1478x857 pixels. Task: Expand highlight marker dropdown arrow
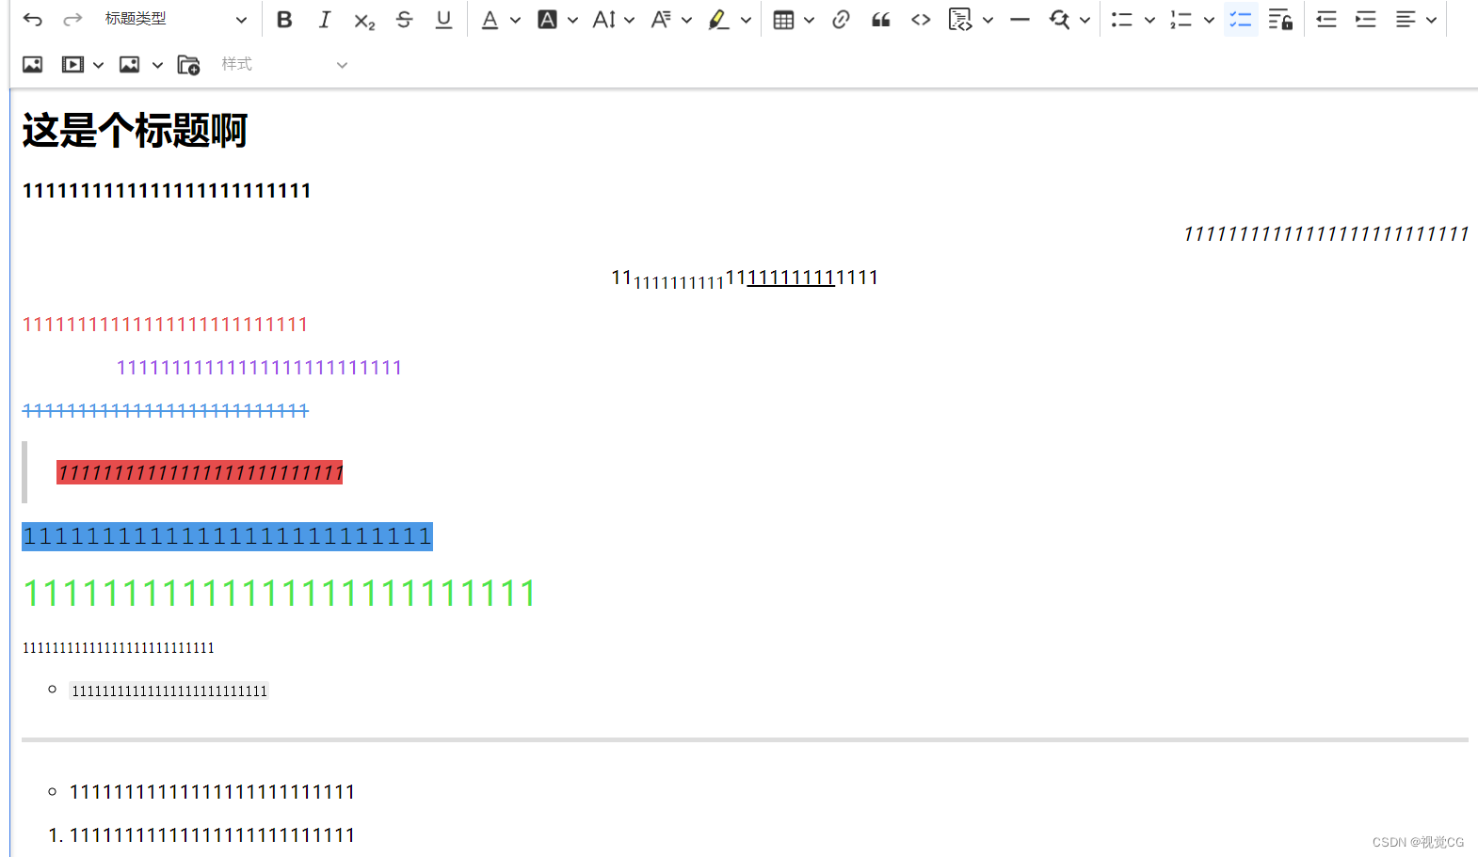point(746,20)
